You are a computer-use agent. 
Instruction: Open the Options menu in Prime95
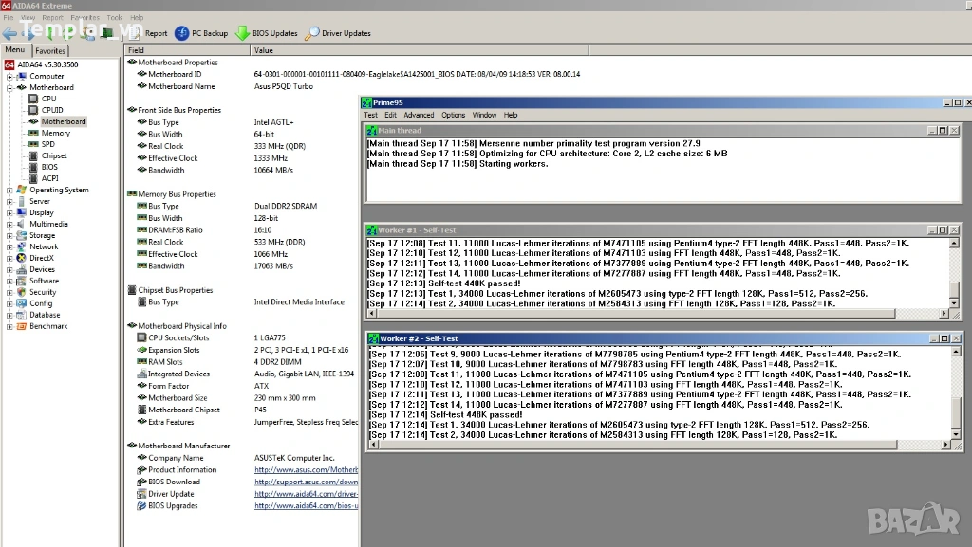(x=453, y=115)
